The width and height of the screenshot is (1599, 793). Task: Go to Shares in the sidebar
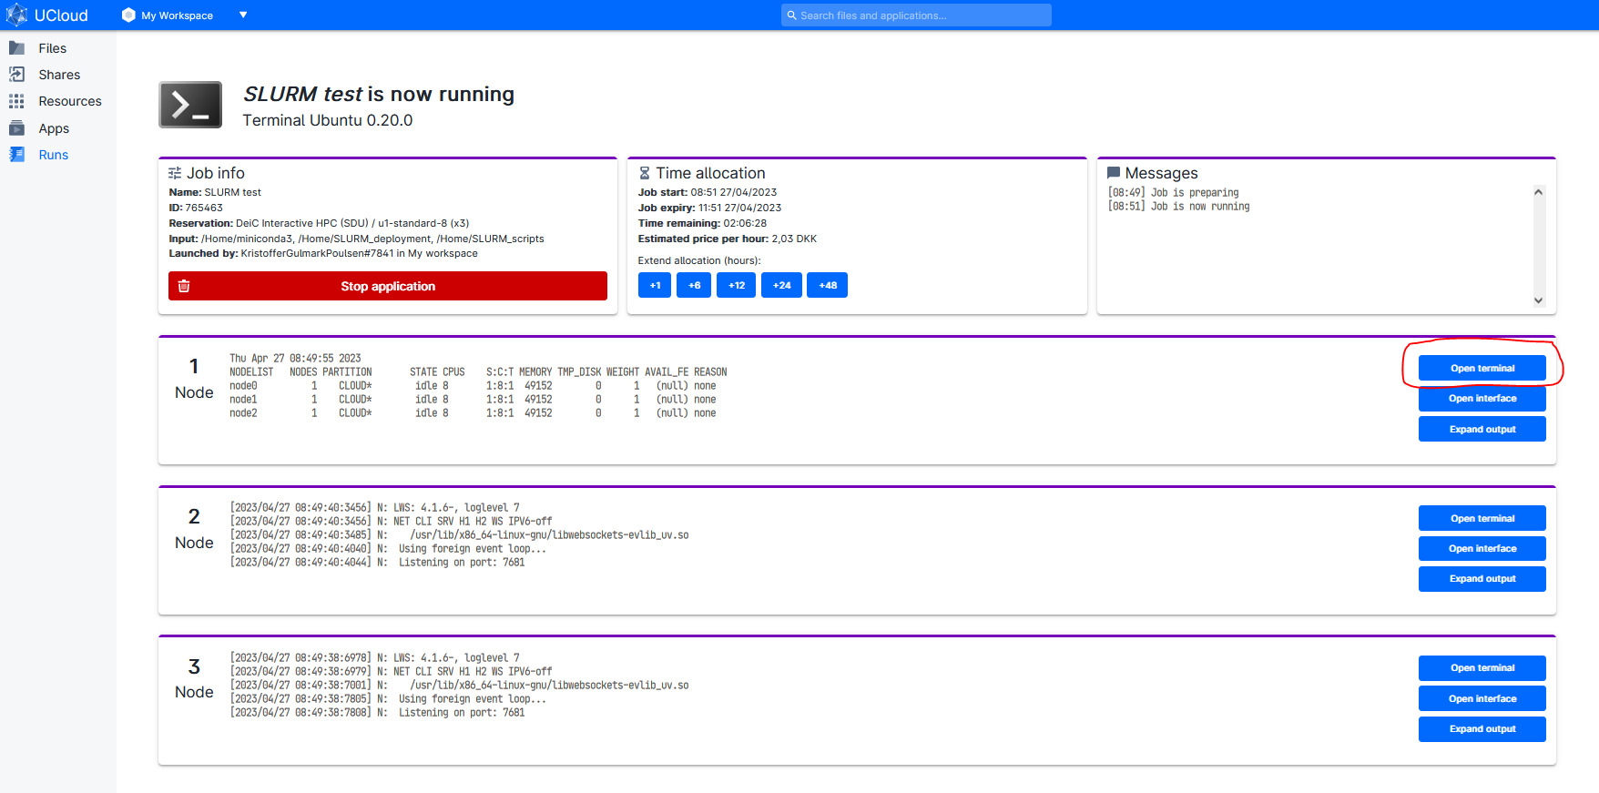pos(58,75)
